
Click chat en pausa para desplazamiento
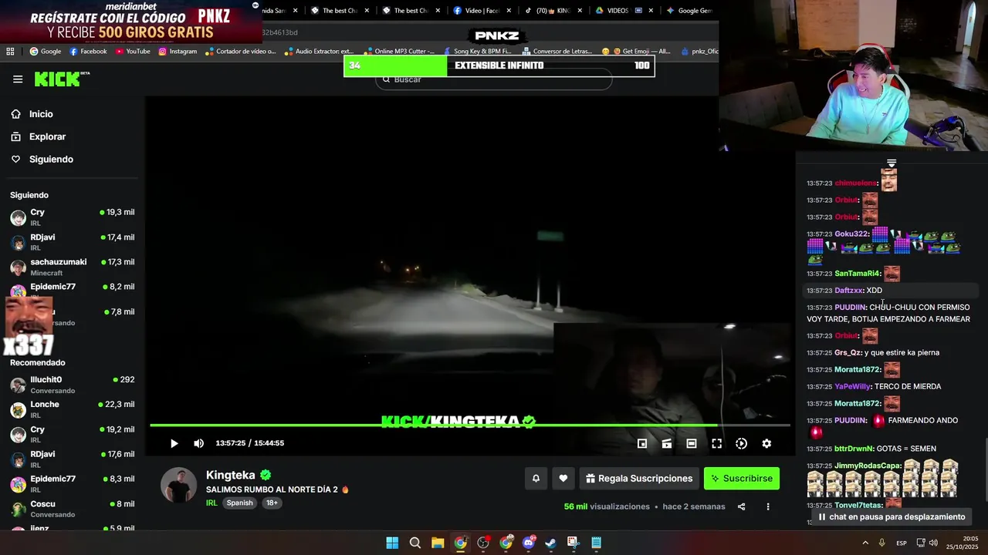891,516
